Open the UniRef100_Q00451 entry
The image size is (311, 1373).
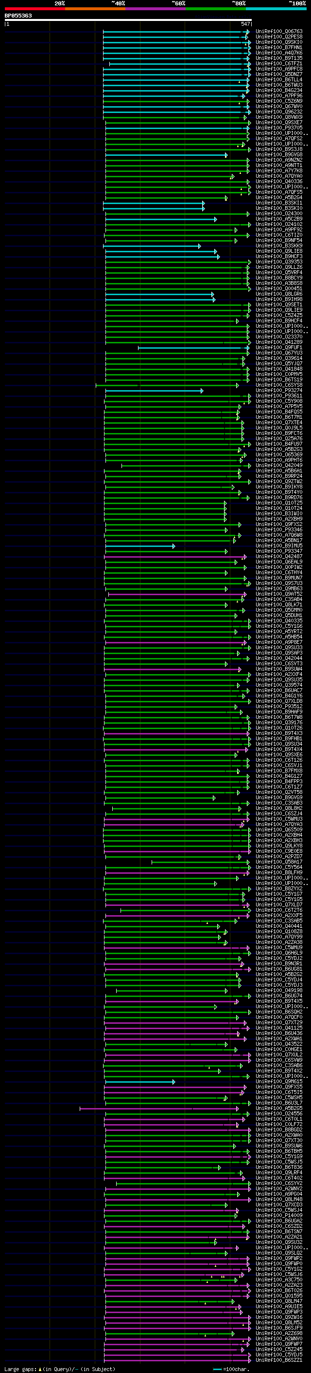pyautogui.click(x=279, y=288)
